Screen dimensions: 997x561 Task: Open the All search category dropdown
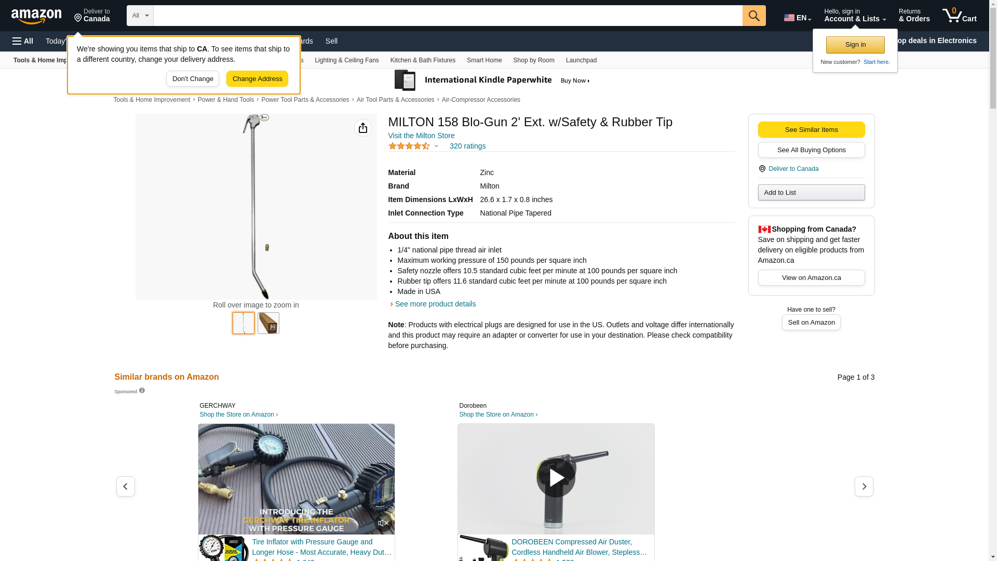(x=140, y=16)
